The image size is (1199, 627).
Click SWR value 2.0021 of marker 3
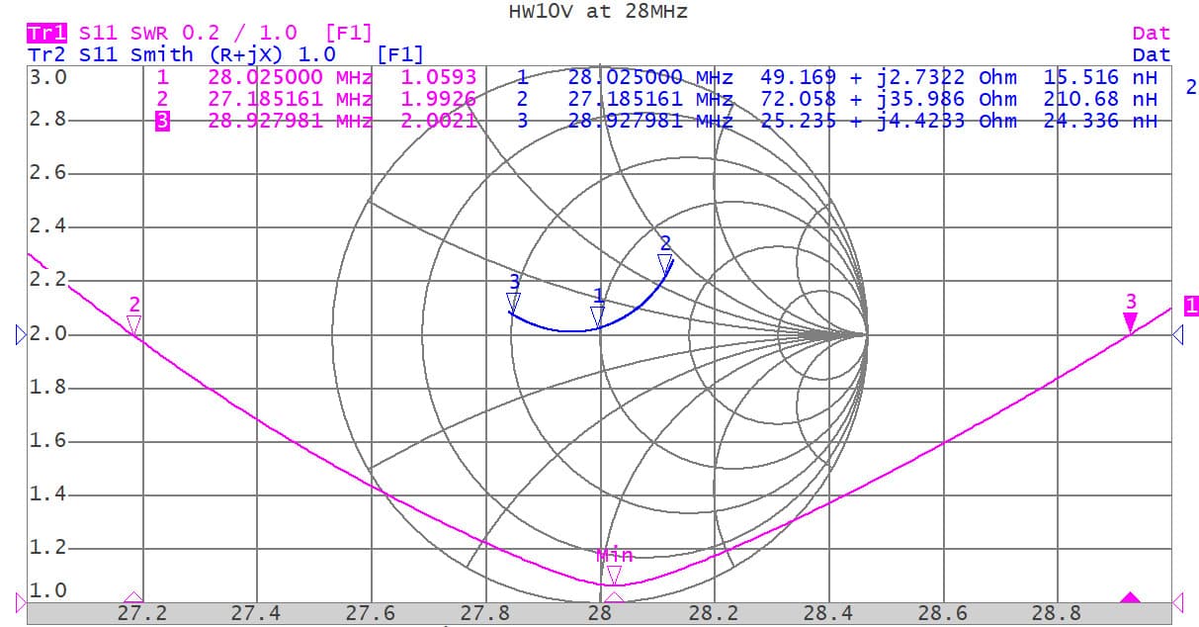coord(440,121)
